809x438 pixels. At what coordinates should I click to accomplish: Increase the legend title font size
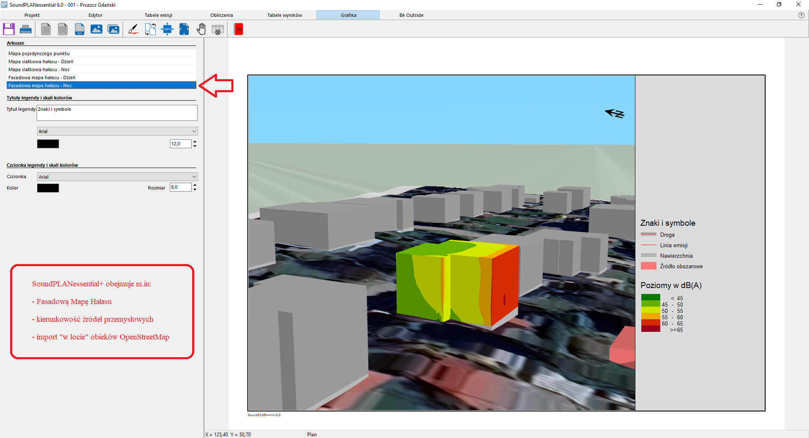pos(195,142)
